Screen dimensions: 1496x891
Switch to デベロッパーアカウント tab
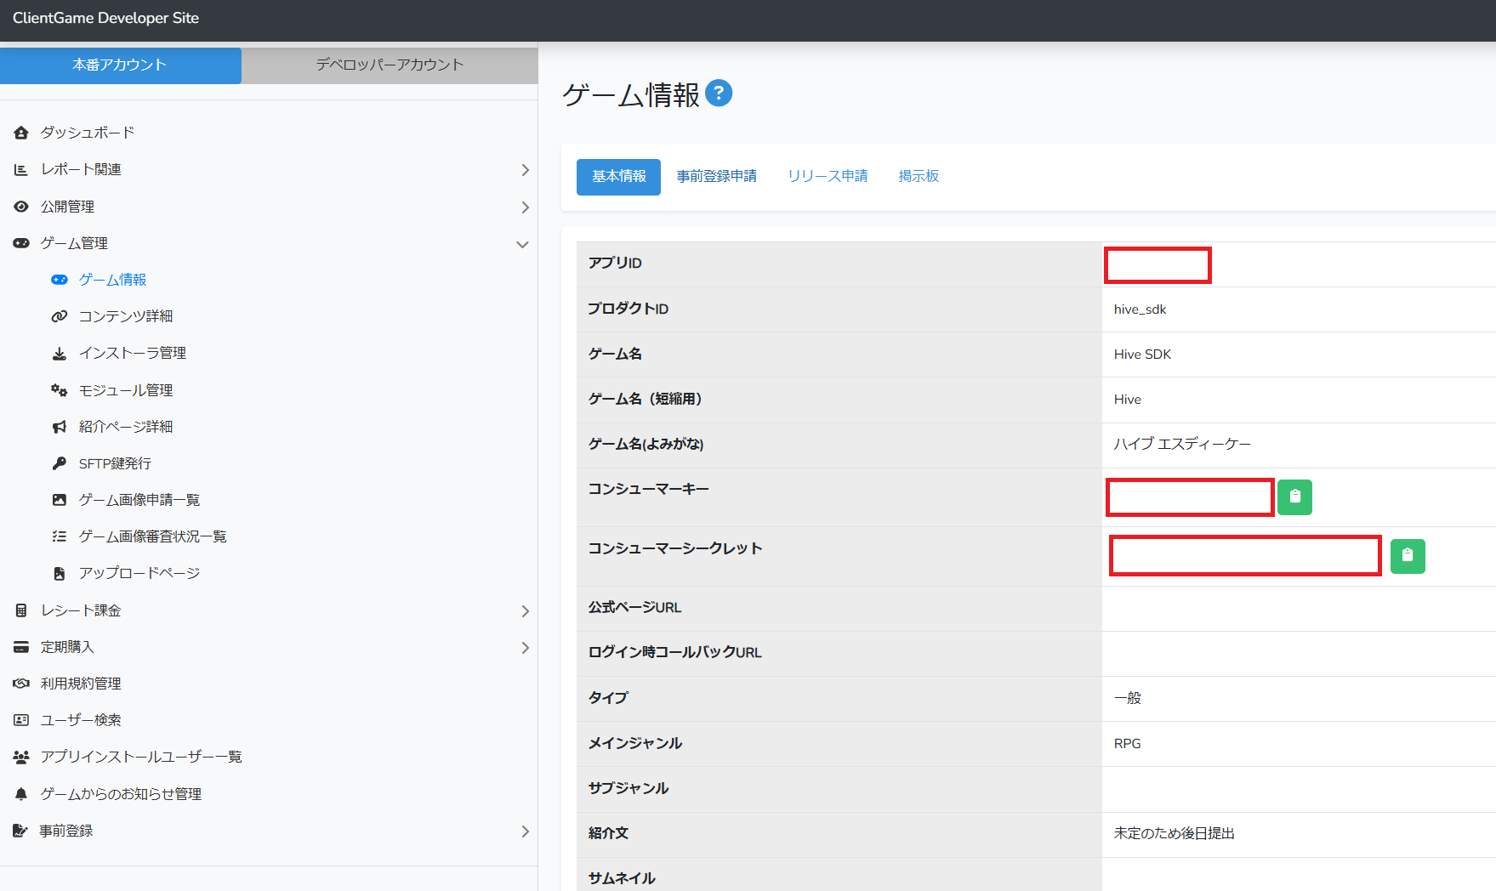(390, 65)
